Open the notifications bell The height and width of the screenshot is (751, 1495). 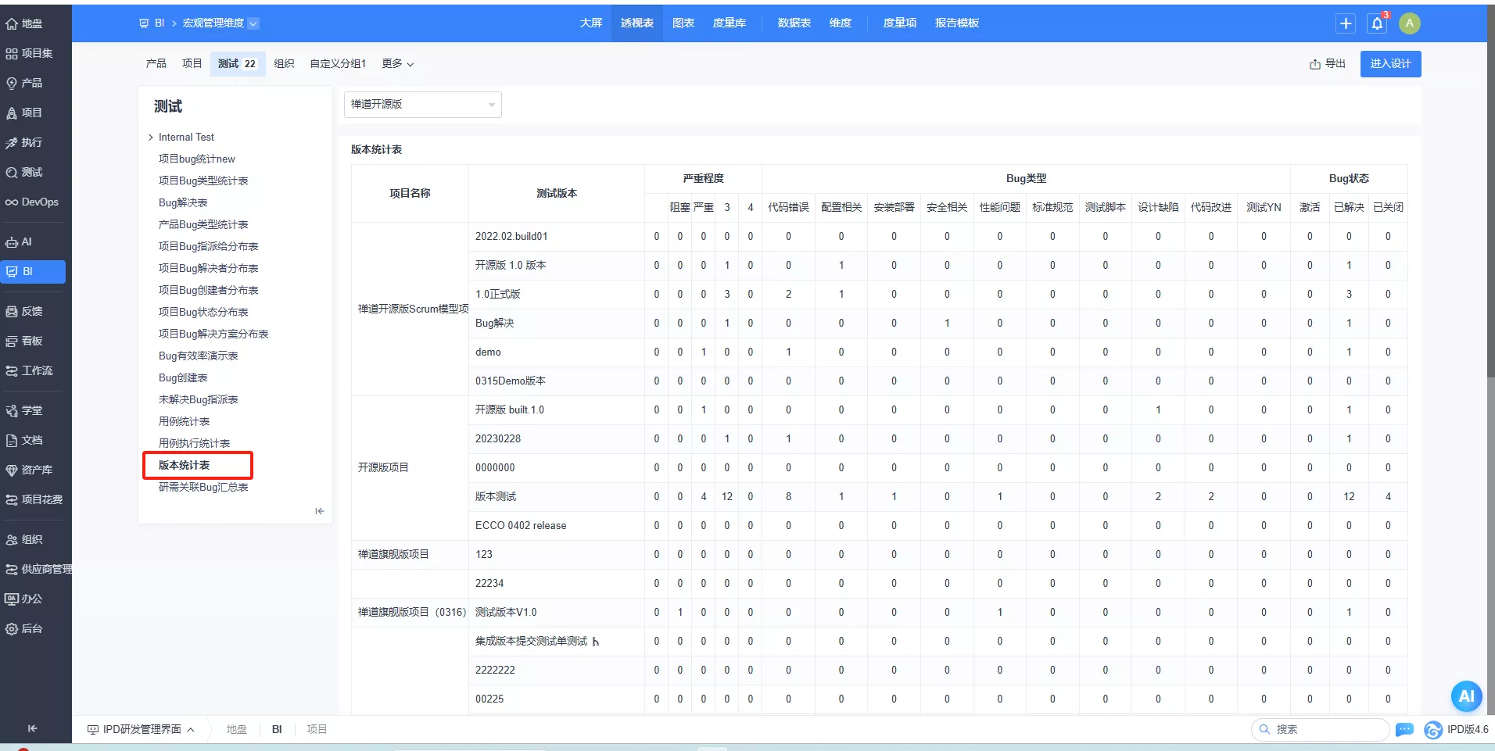[x=1377, y=23]
